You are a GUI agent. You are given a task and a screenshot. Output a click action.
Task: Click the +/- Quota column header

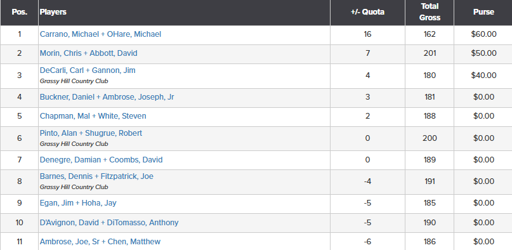pos(367,13)
